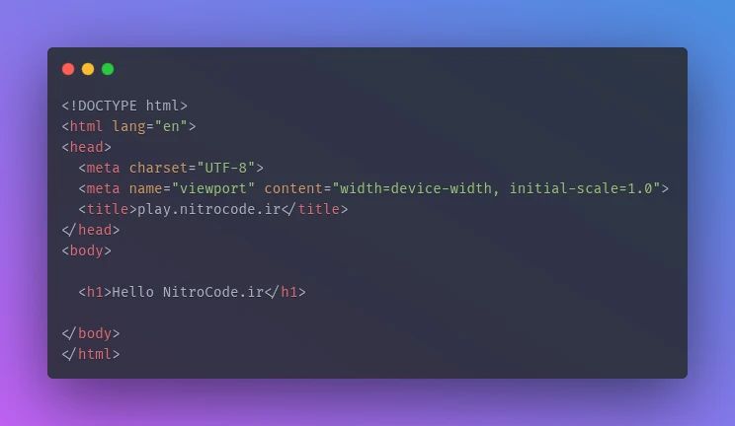This screenshot has width=735, height=426.
Task: Click the closing title tag
Action: (x=314, y=209)
